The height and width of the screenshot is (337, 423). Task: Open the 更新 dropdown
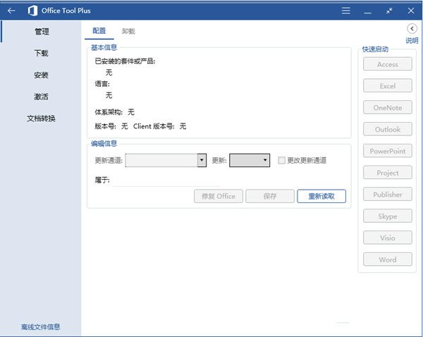pos(250,160)
